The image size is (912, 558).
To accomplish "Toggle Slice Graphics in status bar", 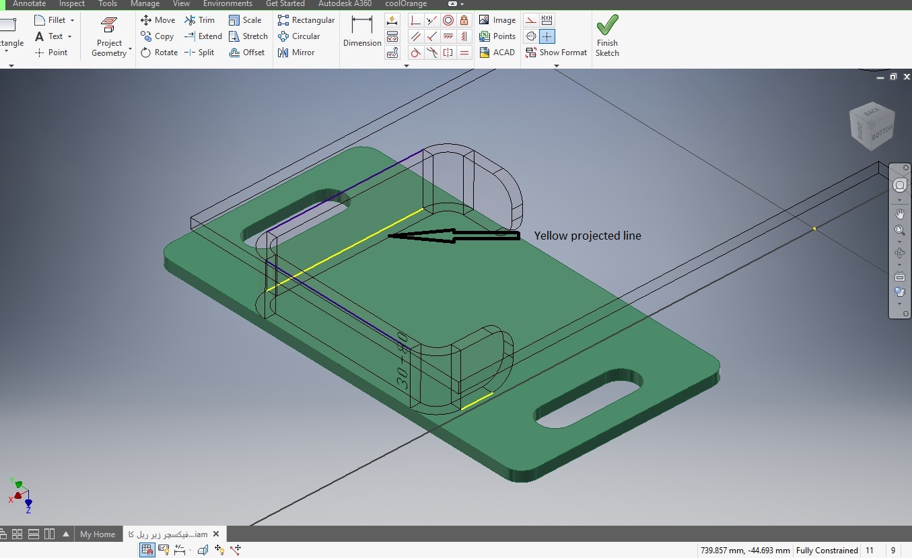I will (203, 550).
